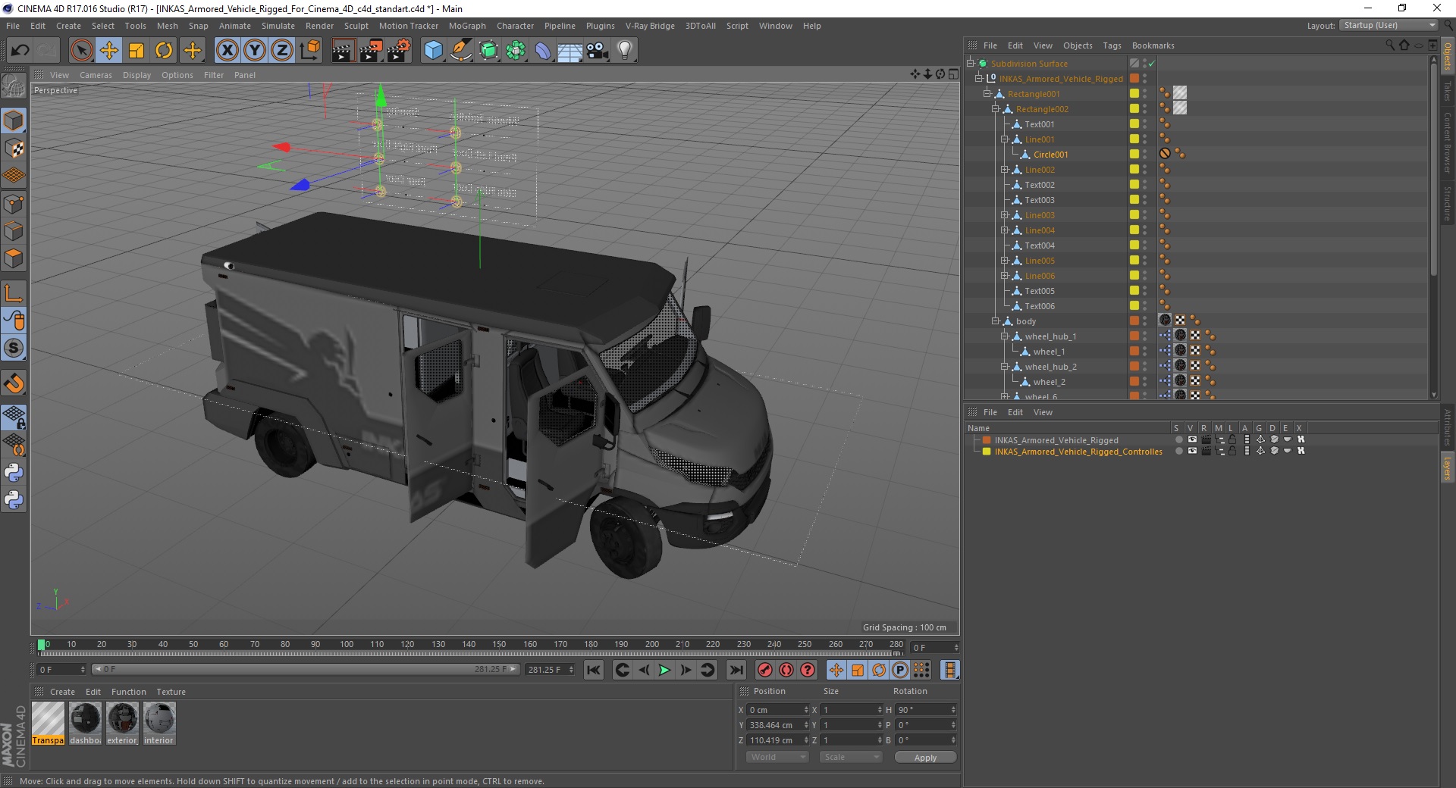Viewport: 1456px width, 788px height.
Task: Open the Scale mode dropdown
Action: coord(851,757)
